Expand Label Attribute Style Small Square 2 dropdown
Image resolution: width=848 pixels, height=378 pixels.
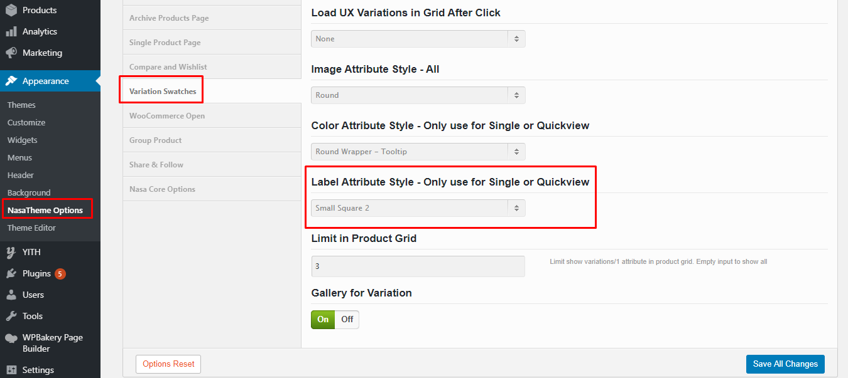click(x=418, y=208)
